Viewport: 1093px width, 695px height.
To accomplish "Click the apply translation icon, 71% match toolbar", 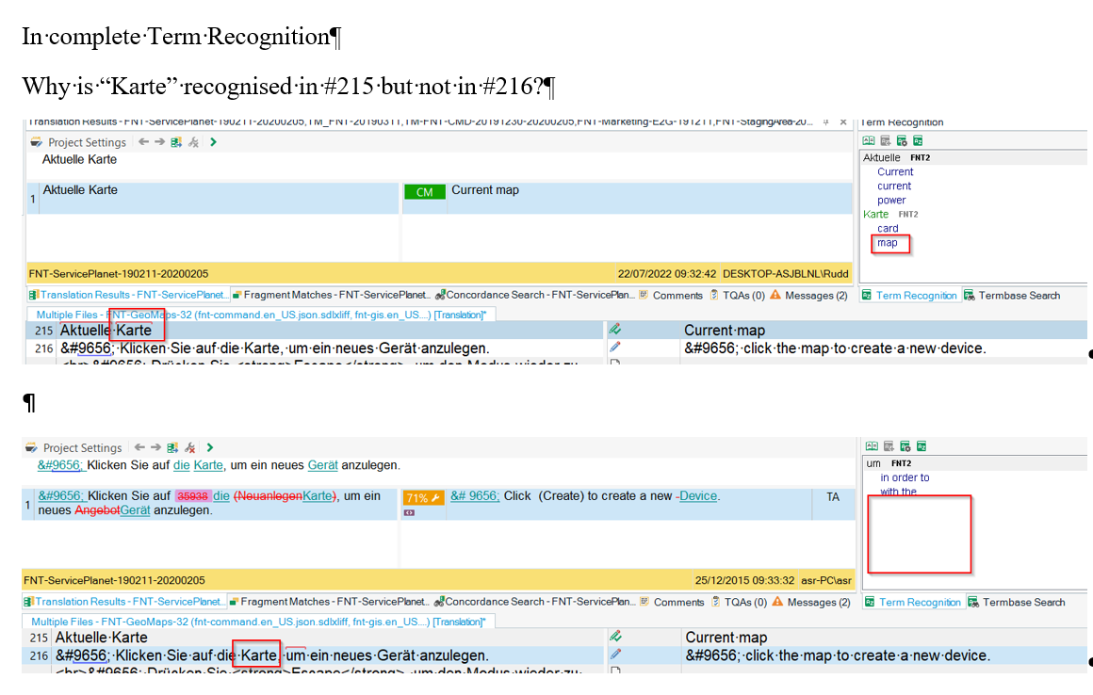I will [x=172, y=447].
